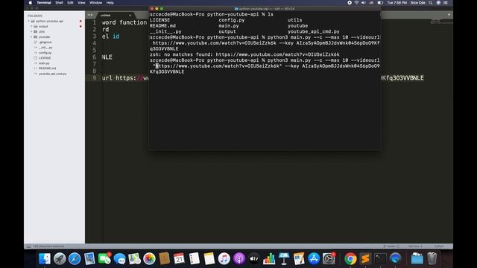Open Calendar from the dock
This screenshot has width=477, height=268.
(x=179, y=258)
